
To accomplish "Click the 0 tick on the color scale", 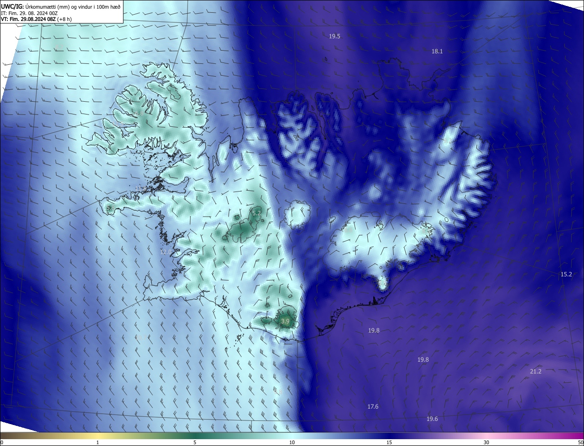I will click(2, 443).
